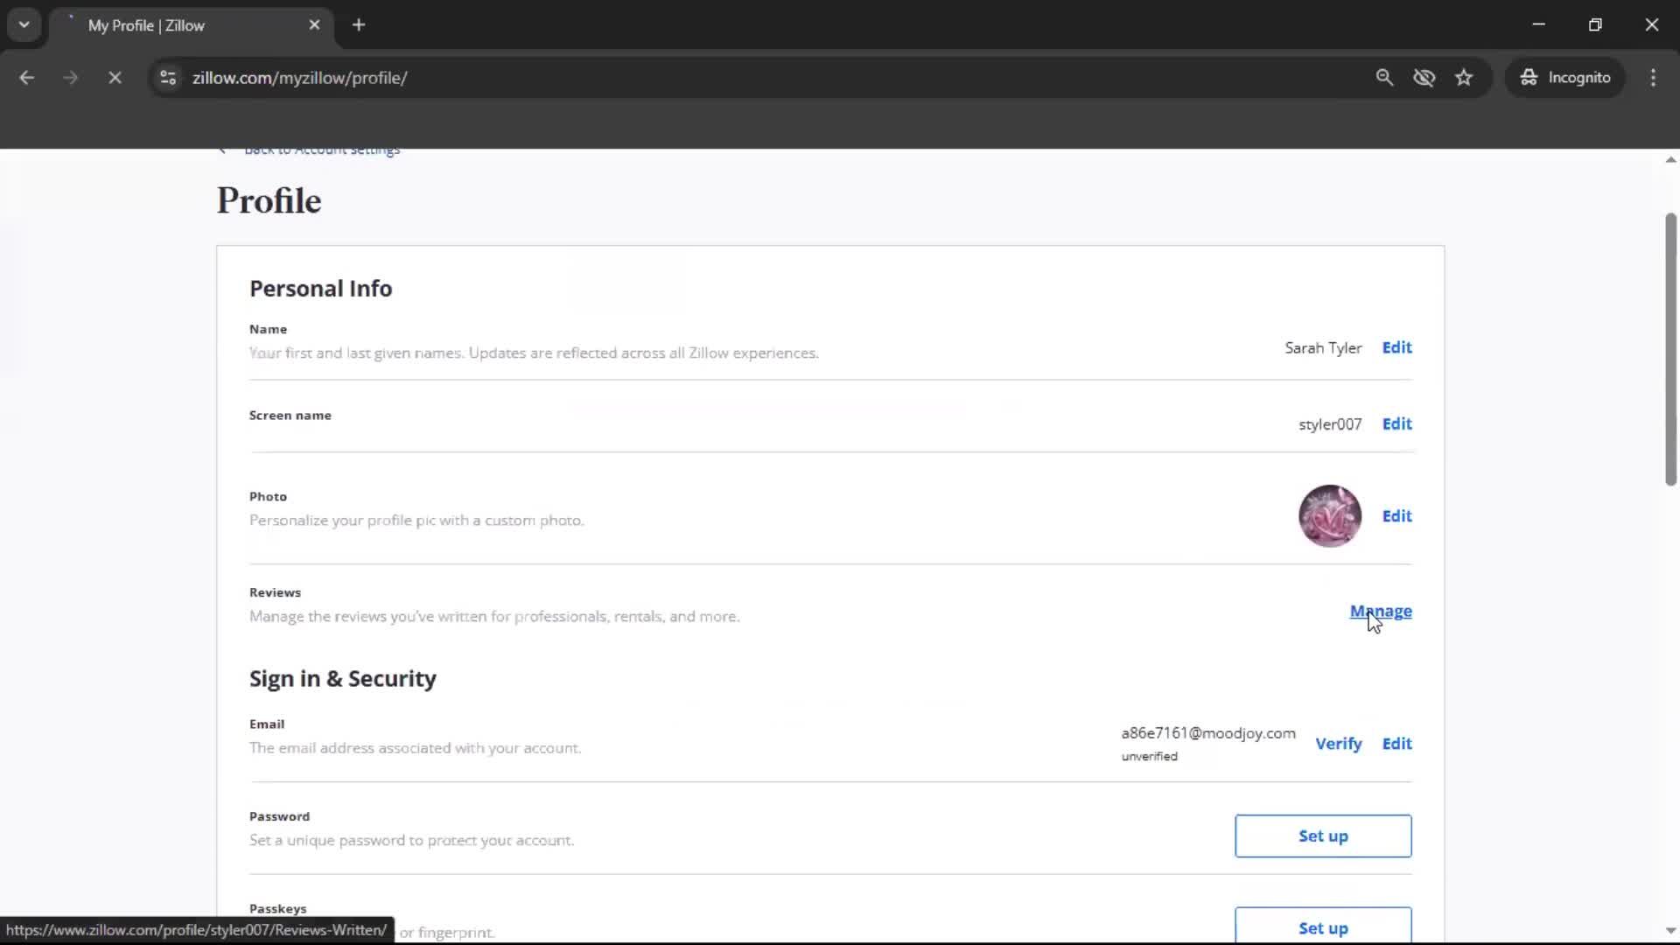
Task: Click the forward navigation arrow
Action: coord(70,77)
